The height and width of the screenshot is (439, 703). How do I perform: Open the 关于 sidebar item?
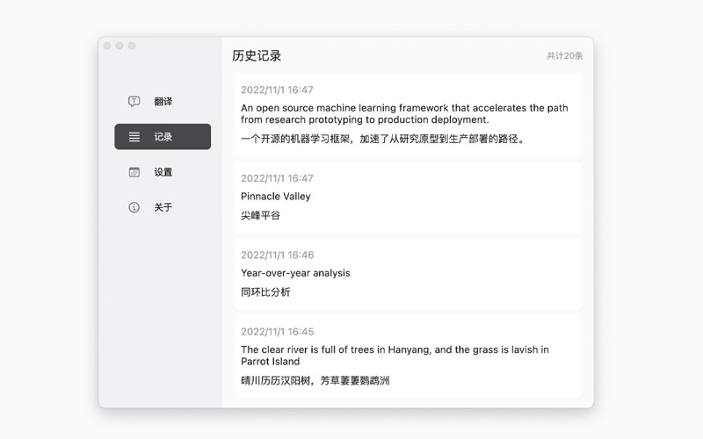point(163,207)
